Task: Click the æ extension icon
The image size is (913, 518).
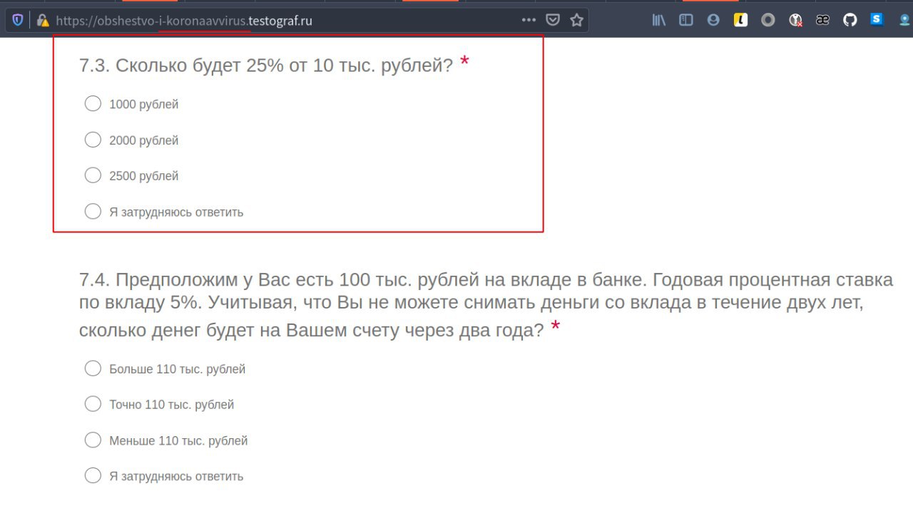Action: click(822, 20)
